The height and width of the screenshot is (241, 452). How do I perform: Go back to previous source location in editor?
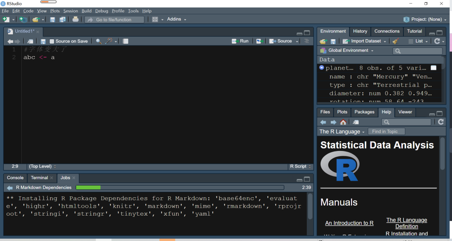[x=10, y=41]
